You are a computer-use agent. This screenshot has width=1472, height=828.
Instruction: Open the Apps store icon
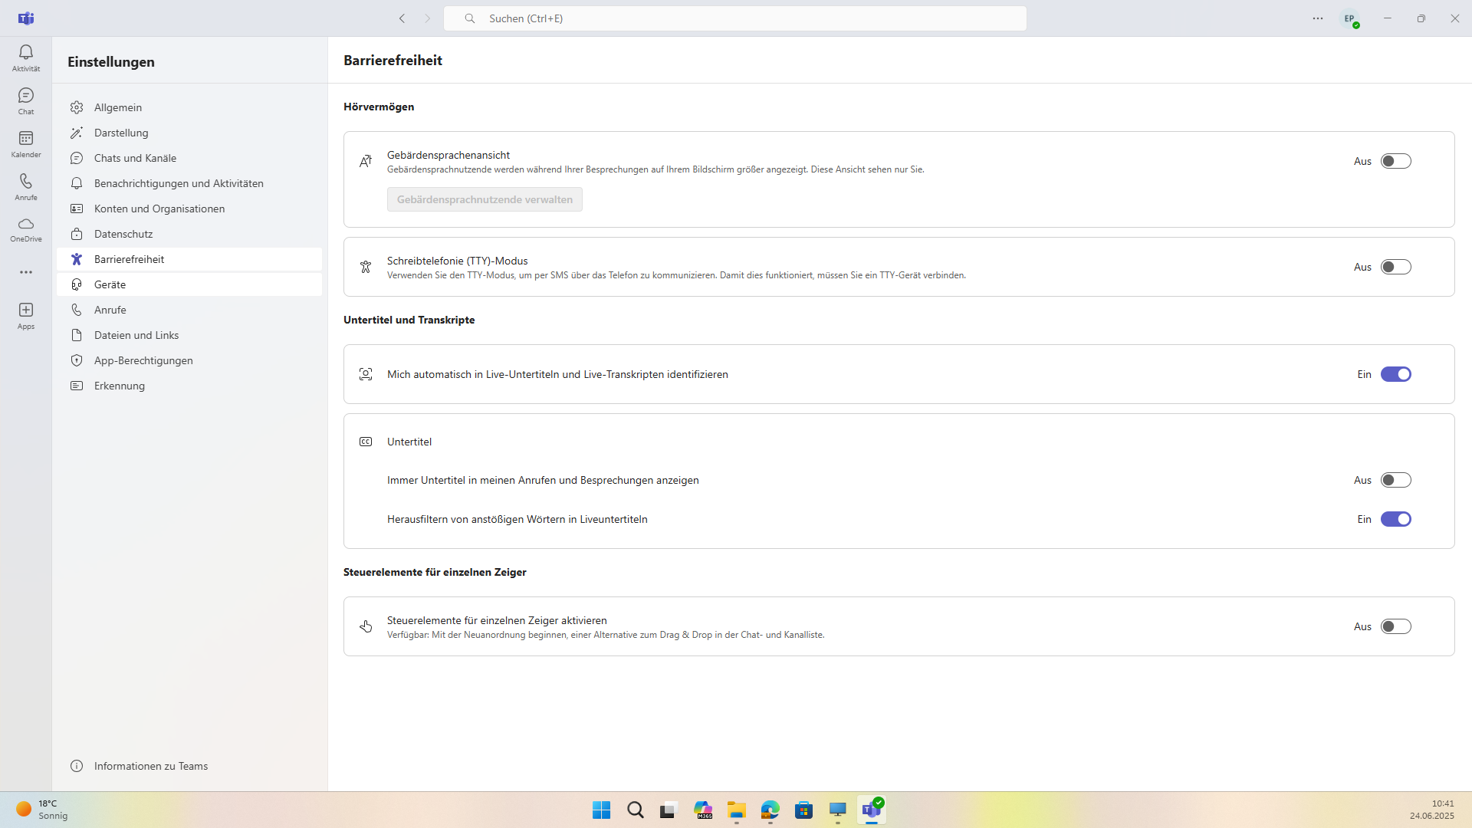coord(26,315)
